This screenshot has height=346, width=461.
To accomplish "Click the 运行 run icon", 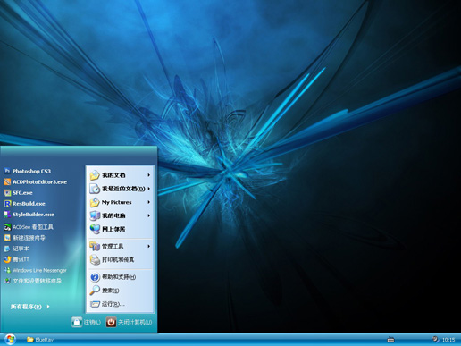I will click(95, 304).
